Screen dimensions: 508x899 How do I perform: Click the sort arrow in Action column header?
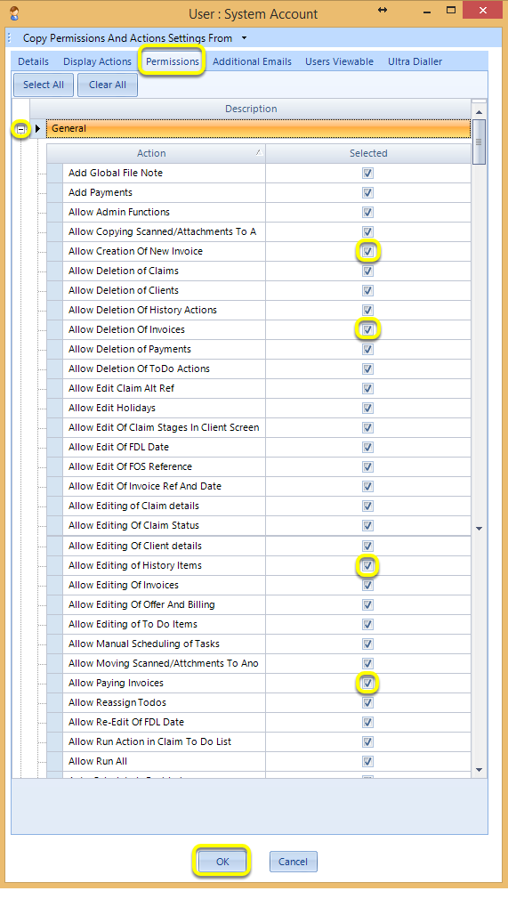(x=259, y=152)
